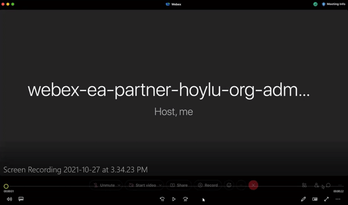
Task: Click the "Host, me" label
Action: [173, 111]
